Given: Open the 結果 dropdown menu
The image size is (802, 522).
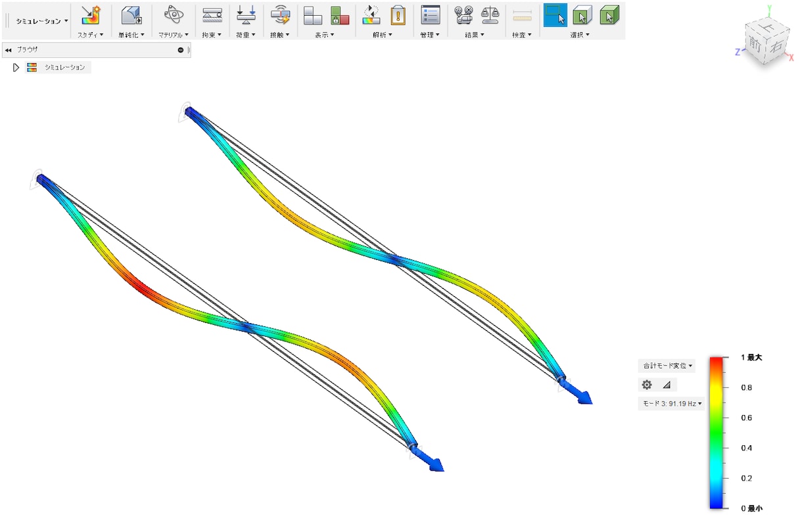Looking at the screenshot, I should click(475, 34).
